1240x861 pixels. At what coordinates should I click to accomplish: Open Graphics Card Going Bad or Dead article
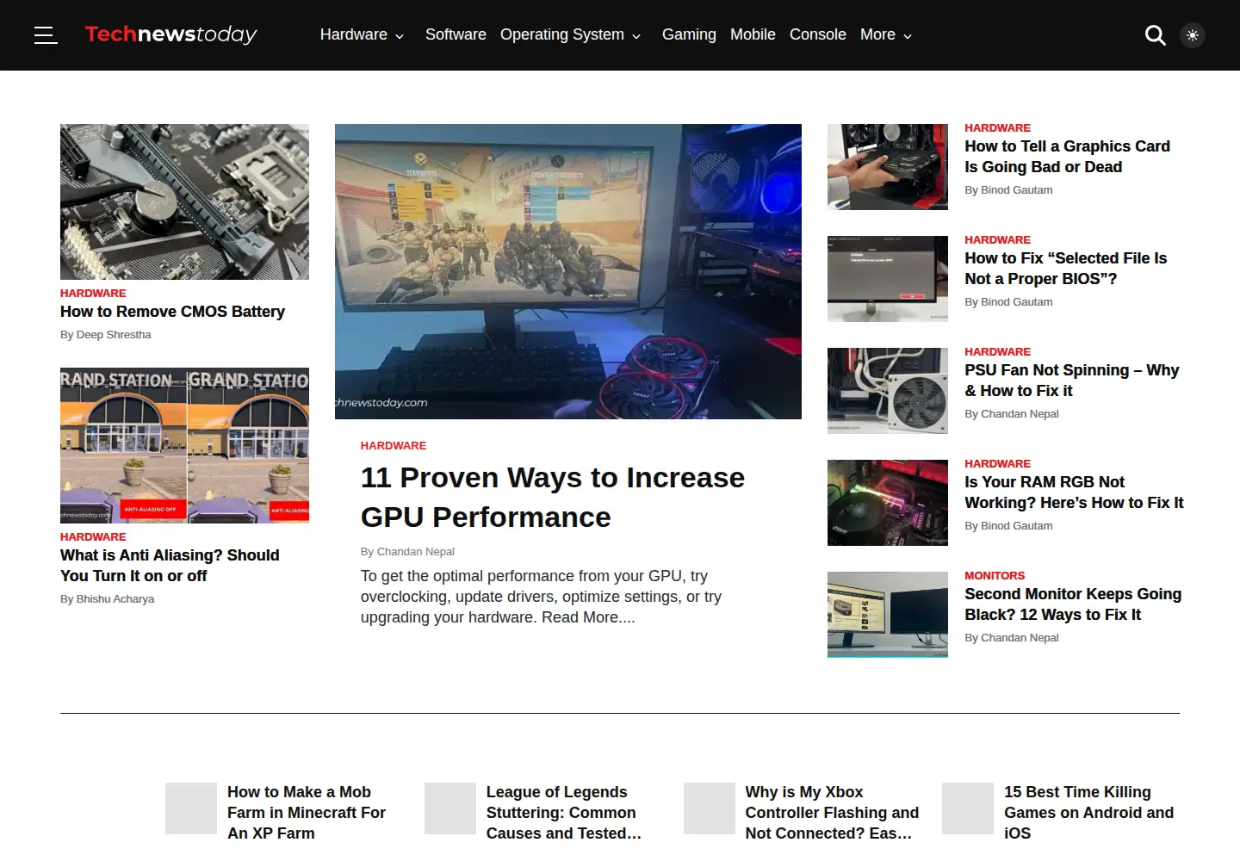click(x=1067, y=157)
